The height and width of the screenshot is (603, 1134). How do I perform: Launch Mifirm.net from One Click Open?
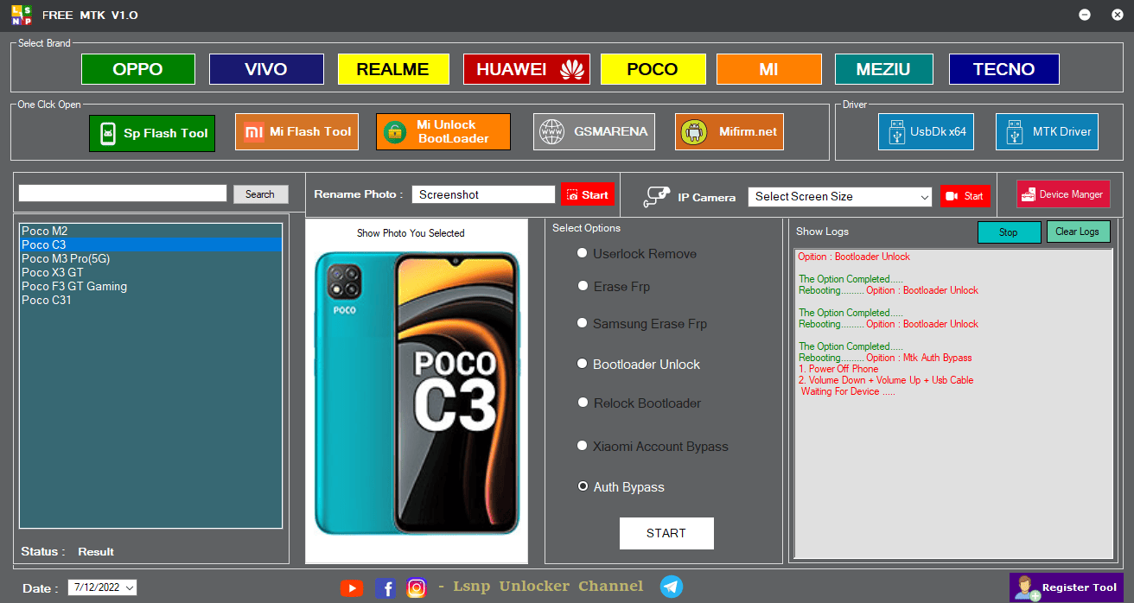point(729,131)
